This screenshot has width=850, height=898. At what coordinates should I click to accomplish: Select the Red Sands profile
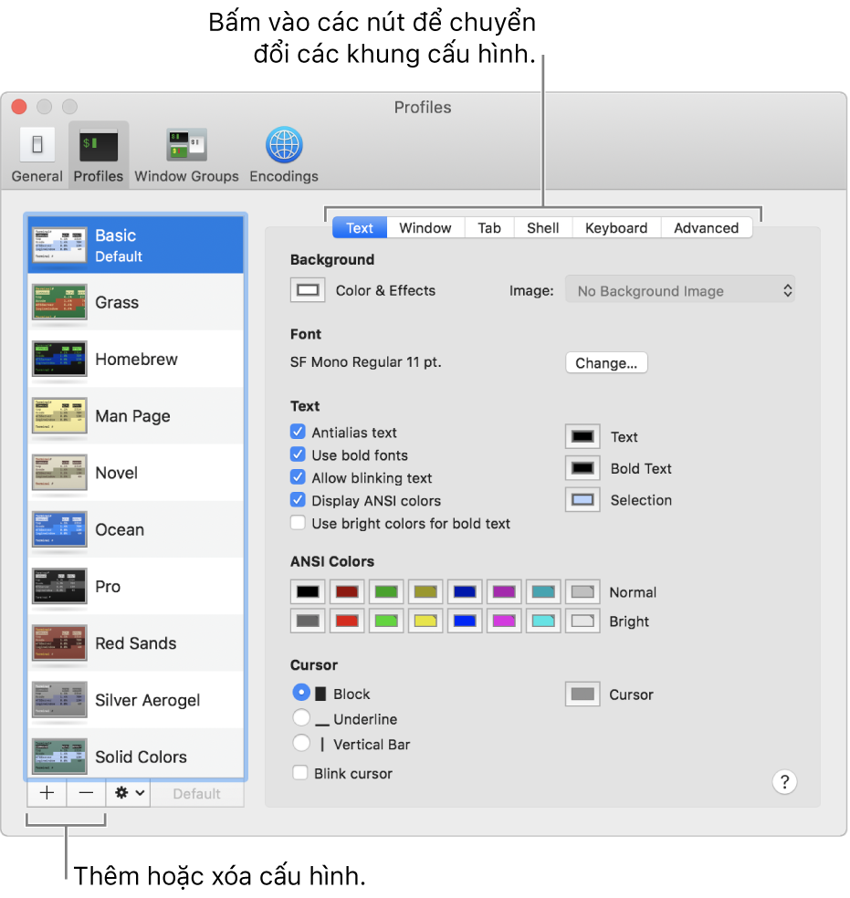(136, 642)
